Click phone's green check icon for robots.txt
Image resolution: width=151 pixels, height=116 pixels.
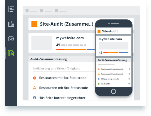(99, 84)
